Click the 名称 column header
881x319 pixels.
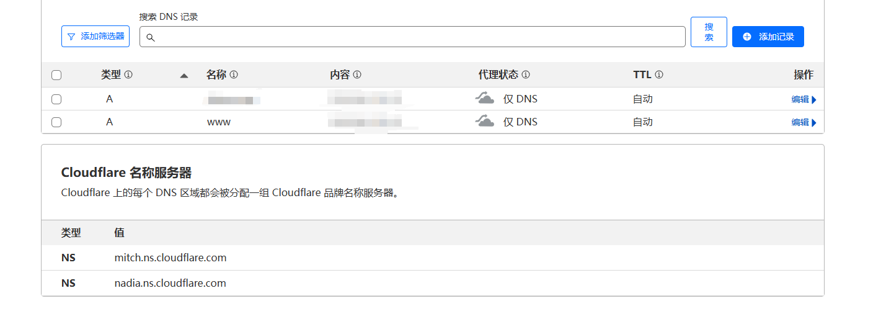pyautogui.click(x=216, y=74)
